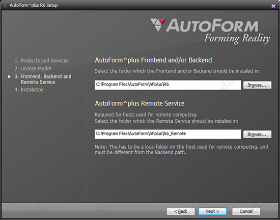Cancel the AutoForm setup
This screenshot has width=280, height=220.
pos(246,211)
